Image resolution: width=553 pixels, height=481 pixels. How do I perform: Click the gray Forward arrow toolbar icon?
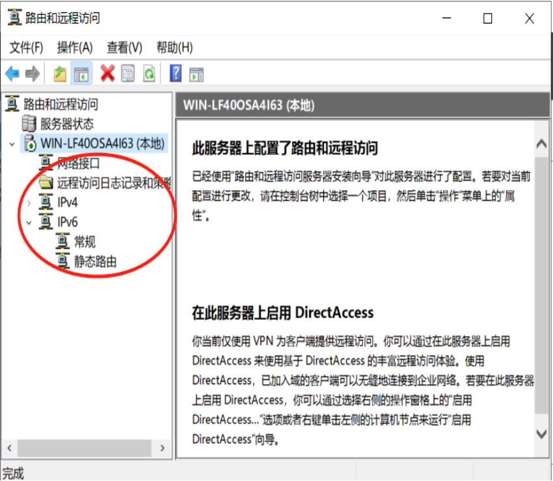(x=33, y=73)
